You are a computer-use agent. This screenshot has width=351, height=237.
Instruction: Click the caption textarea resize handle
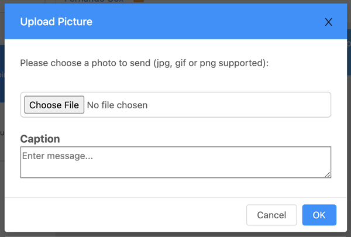(328, 174)
